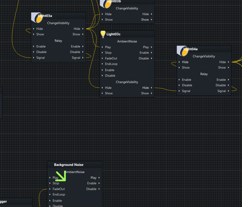Viewport: 242px width, 207px height.
Task: Click Light04a Hide output port arrow
Action: [x=228, y=62]
